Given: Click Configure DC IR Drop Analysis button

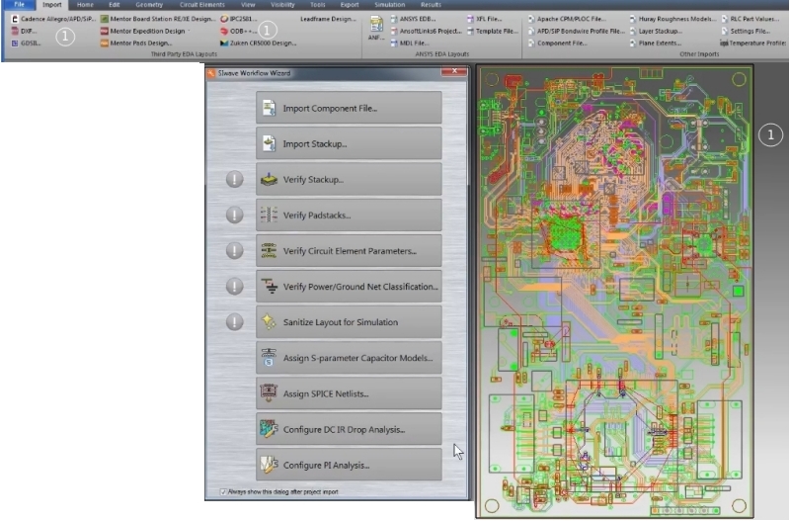Looking at the screenshot, I should coord(349,428).
